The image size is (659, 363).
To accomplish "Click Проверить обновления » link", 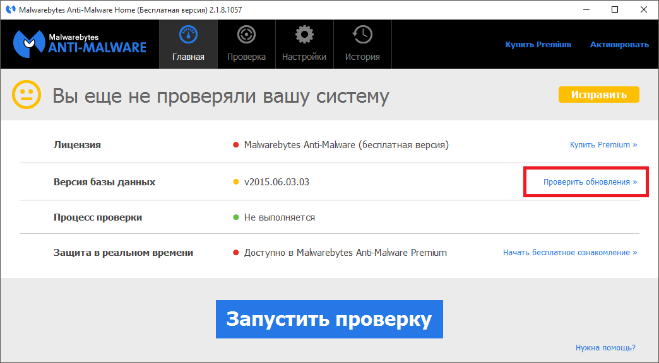I will [x=590, y=182].
